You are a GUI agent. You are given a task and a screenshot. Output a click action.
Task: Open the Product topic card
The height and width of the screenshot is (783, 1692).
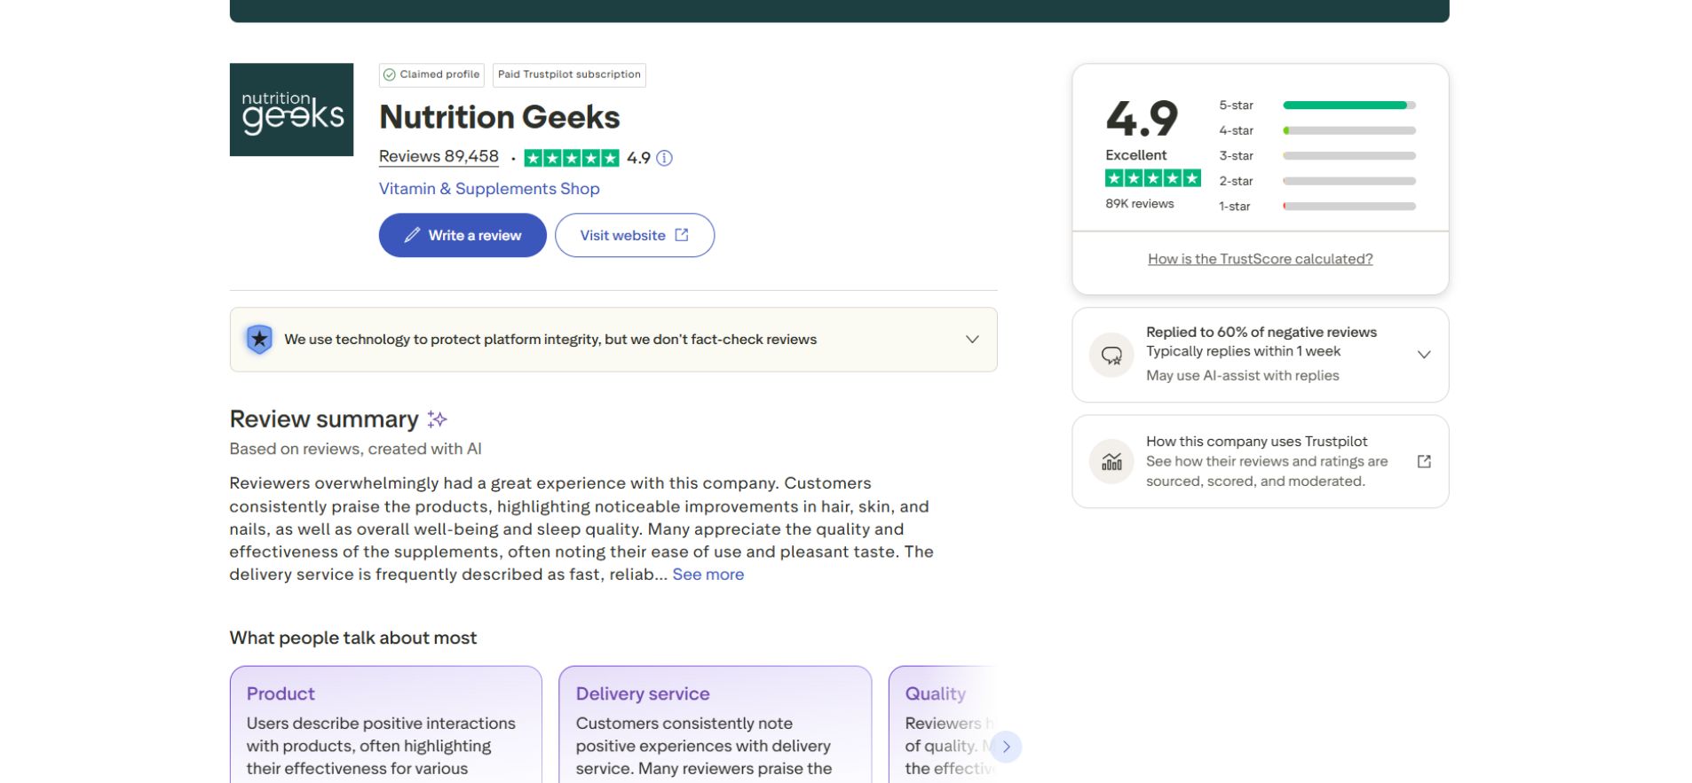pyautogui.click(x=386, y=724)
